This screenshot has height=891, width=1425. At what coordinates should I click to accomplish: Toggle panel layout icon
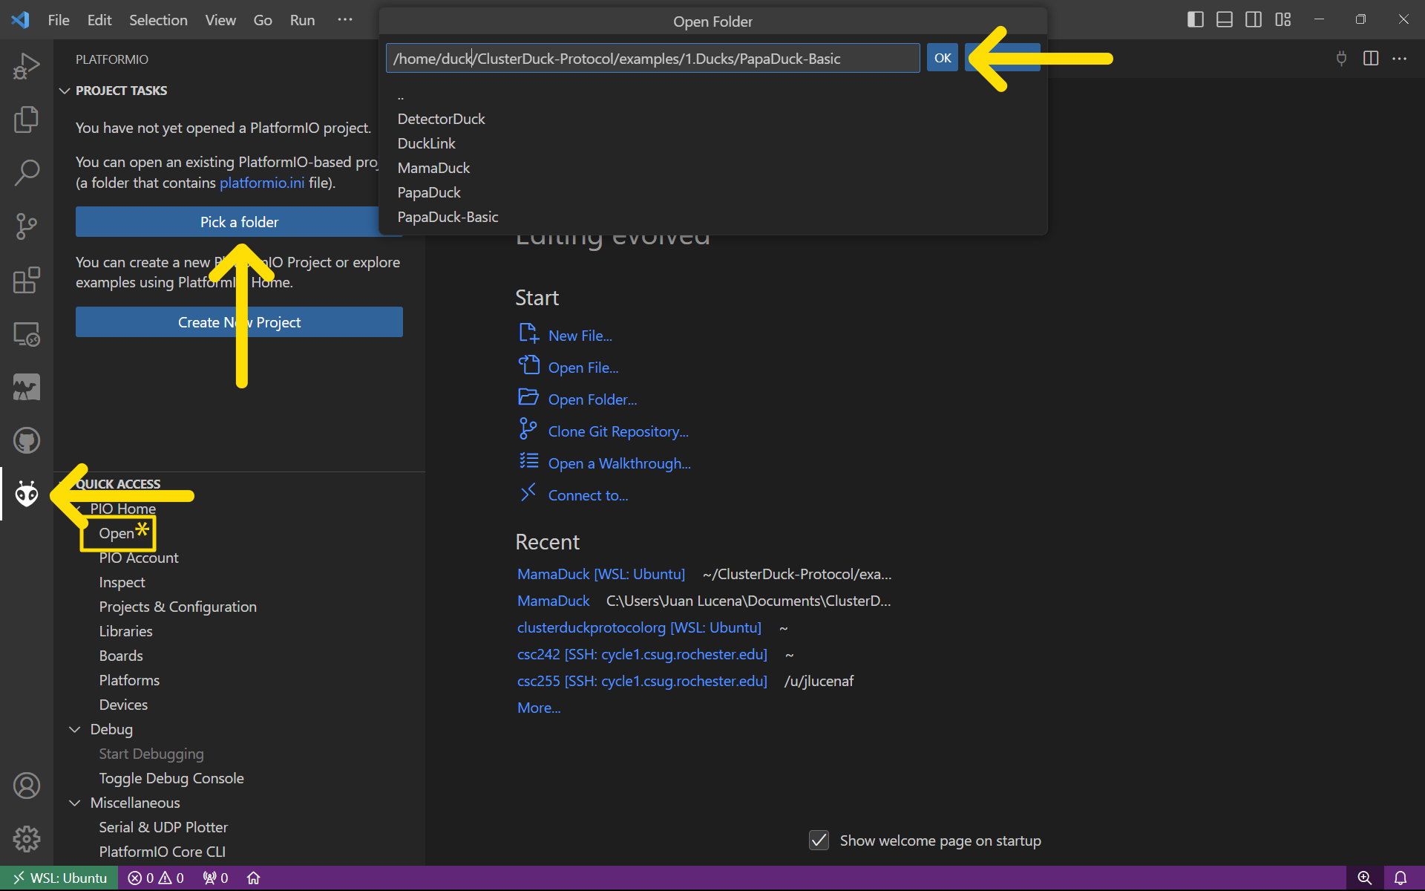point(1225,20)
